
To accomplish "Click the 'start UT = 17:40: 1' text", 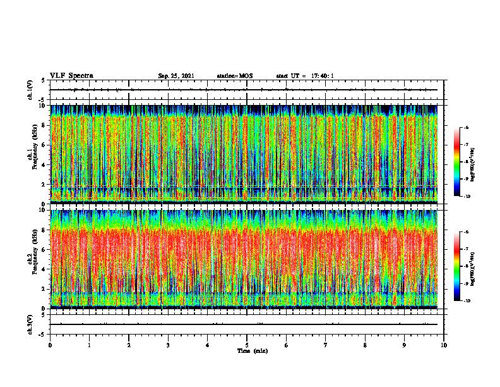I will pos(305,76).
